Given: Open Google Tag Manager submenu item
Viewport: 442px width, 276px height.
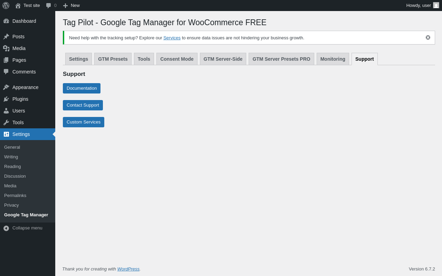Looking at the screenshot, I should click(x=28, y=215).
